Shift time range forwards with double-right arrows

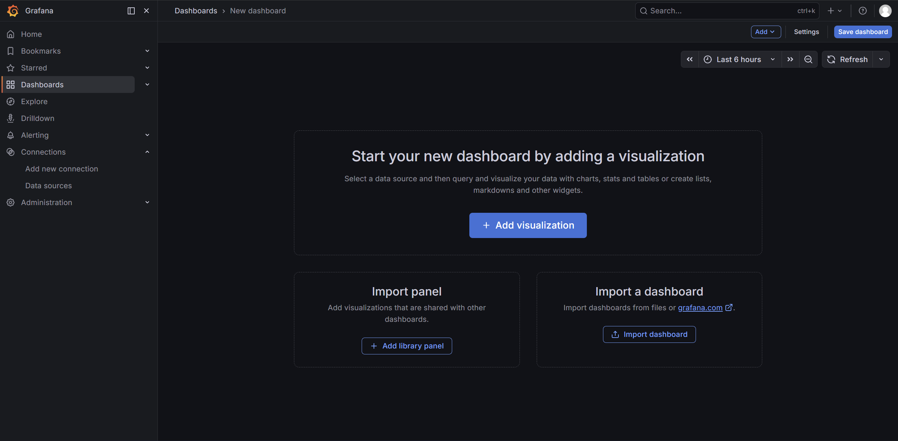[790, 59]
